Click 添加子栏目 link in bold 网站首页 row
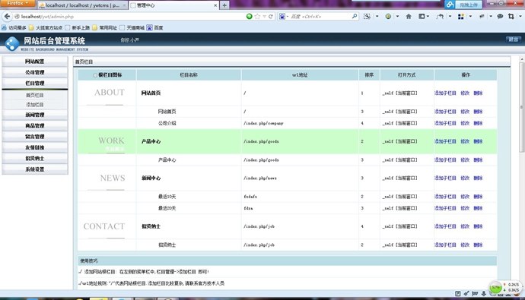 445,93
